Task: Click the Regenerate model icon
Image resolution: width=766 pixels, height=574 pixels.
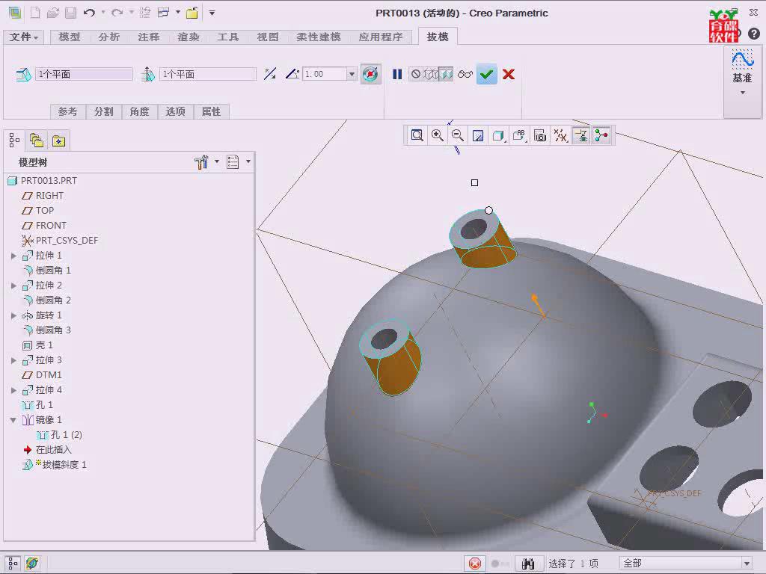Action: [x=144, y=13]
